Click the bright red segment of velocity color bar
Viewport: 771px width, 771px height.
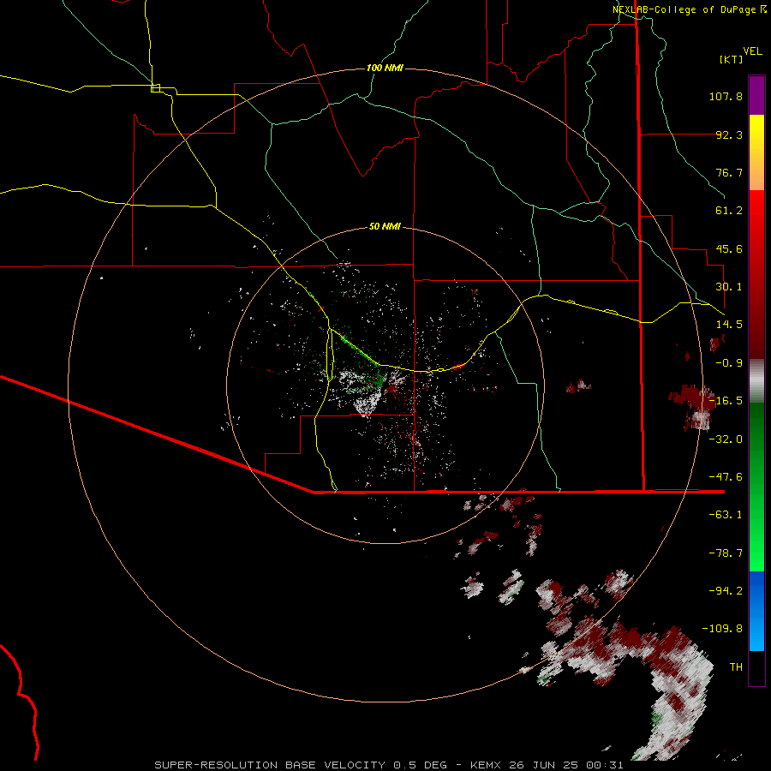coord(756,275)
